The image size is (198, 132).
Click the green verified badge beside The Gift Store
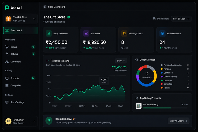pyautogui.click(x=69, y=17)
